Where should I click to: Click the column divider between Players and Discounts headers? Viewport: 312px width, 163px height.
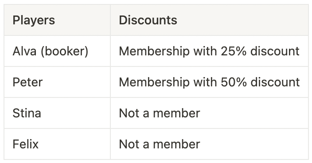pos(110,20)
